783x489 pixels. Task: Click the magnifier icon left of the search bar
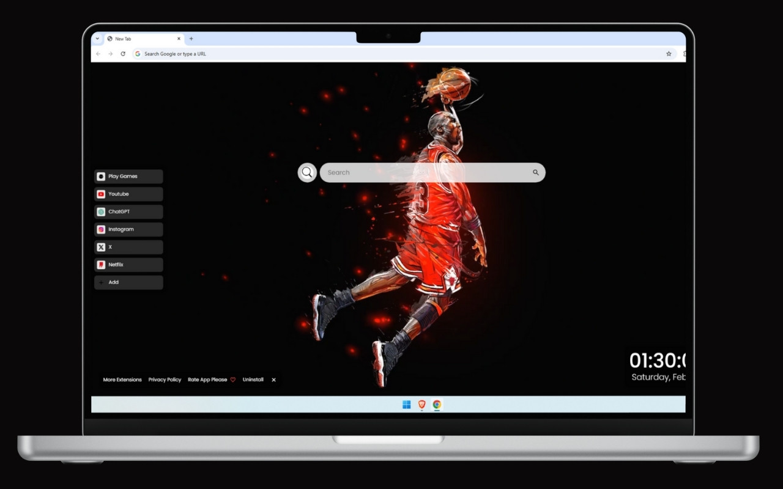(307, 172)
